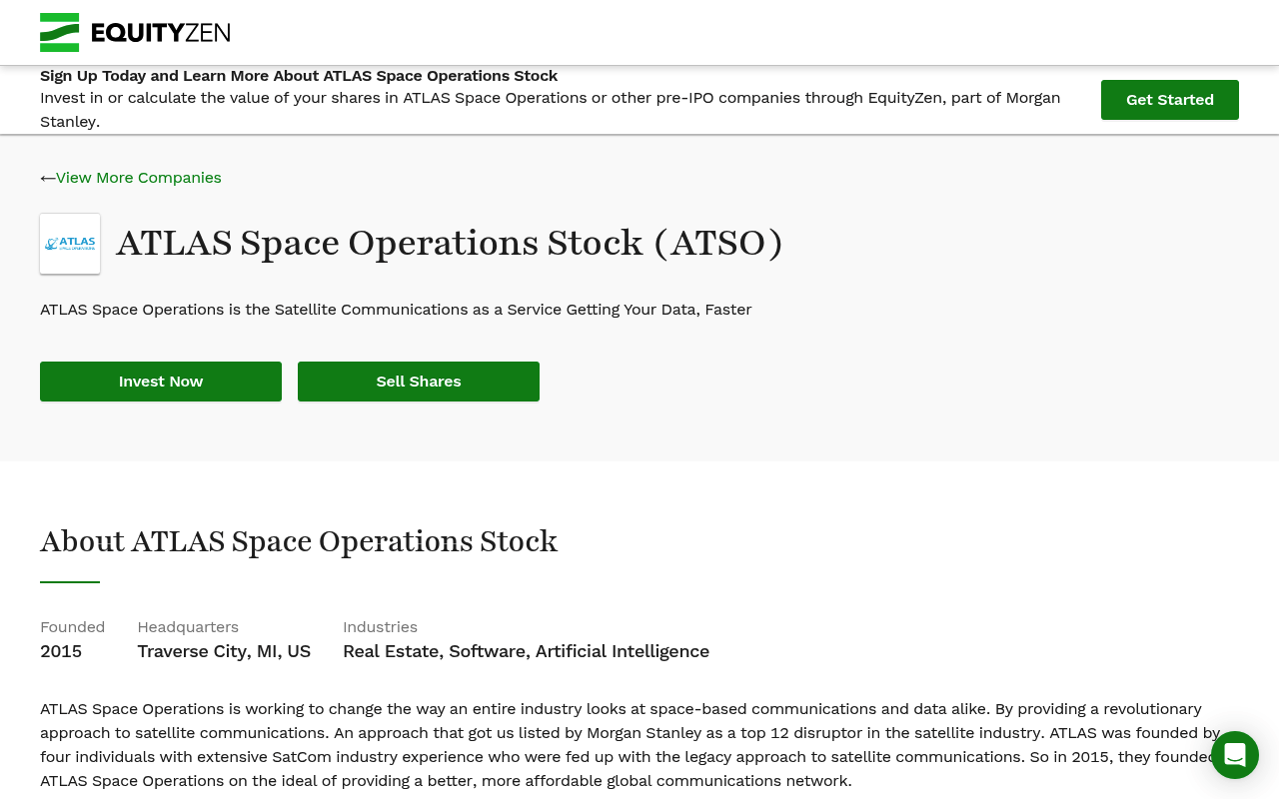Click the About ATLAS Space Operations Stock heading

(299, 541)
